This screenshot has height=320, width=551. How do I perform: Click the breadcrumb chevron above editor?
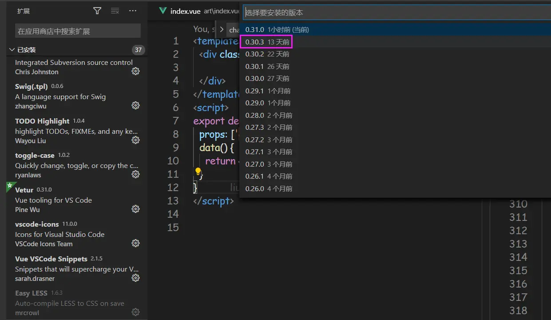[222, 30]
